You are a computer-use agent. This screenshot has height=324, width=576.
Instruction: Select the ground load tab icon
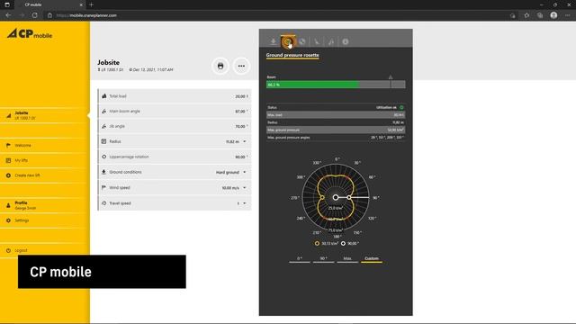(x=274, y=41)
